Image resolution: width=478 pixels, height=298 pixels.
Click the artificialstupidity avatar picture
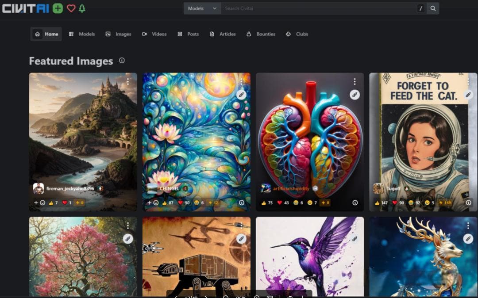(x=266, y=189)
